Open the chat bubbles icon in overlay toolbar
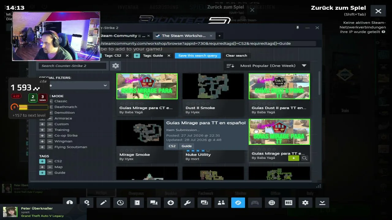The height and width of the screenshot is (220, 392). point(154,203)
